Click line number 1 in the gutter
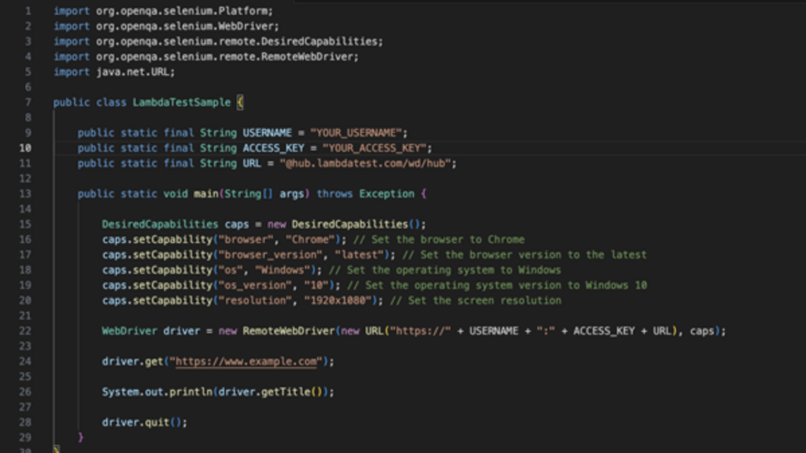This screenshot has height=453, width=806. [26, 11]
